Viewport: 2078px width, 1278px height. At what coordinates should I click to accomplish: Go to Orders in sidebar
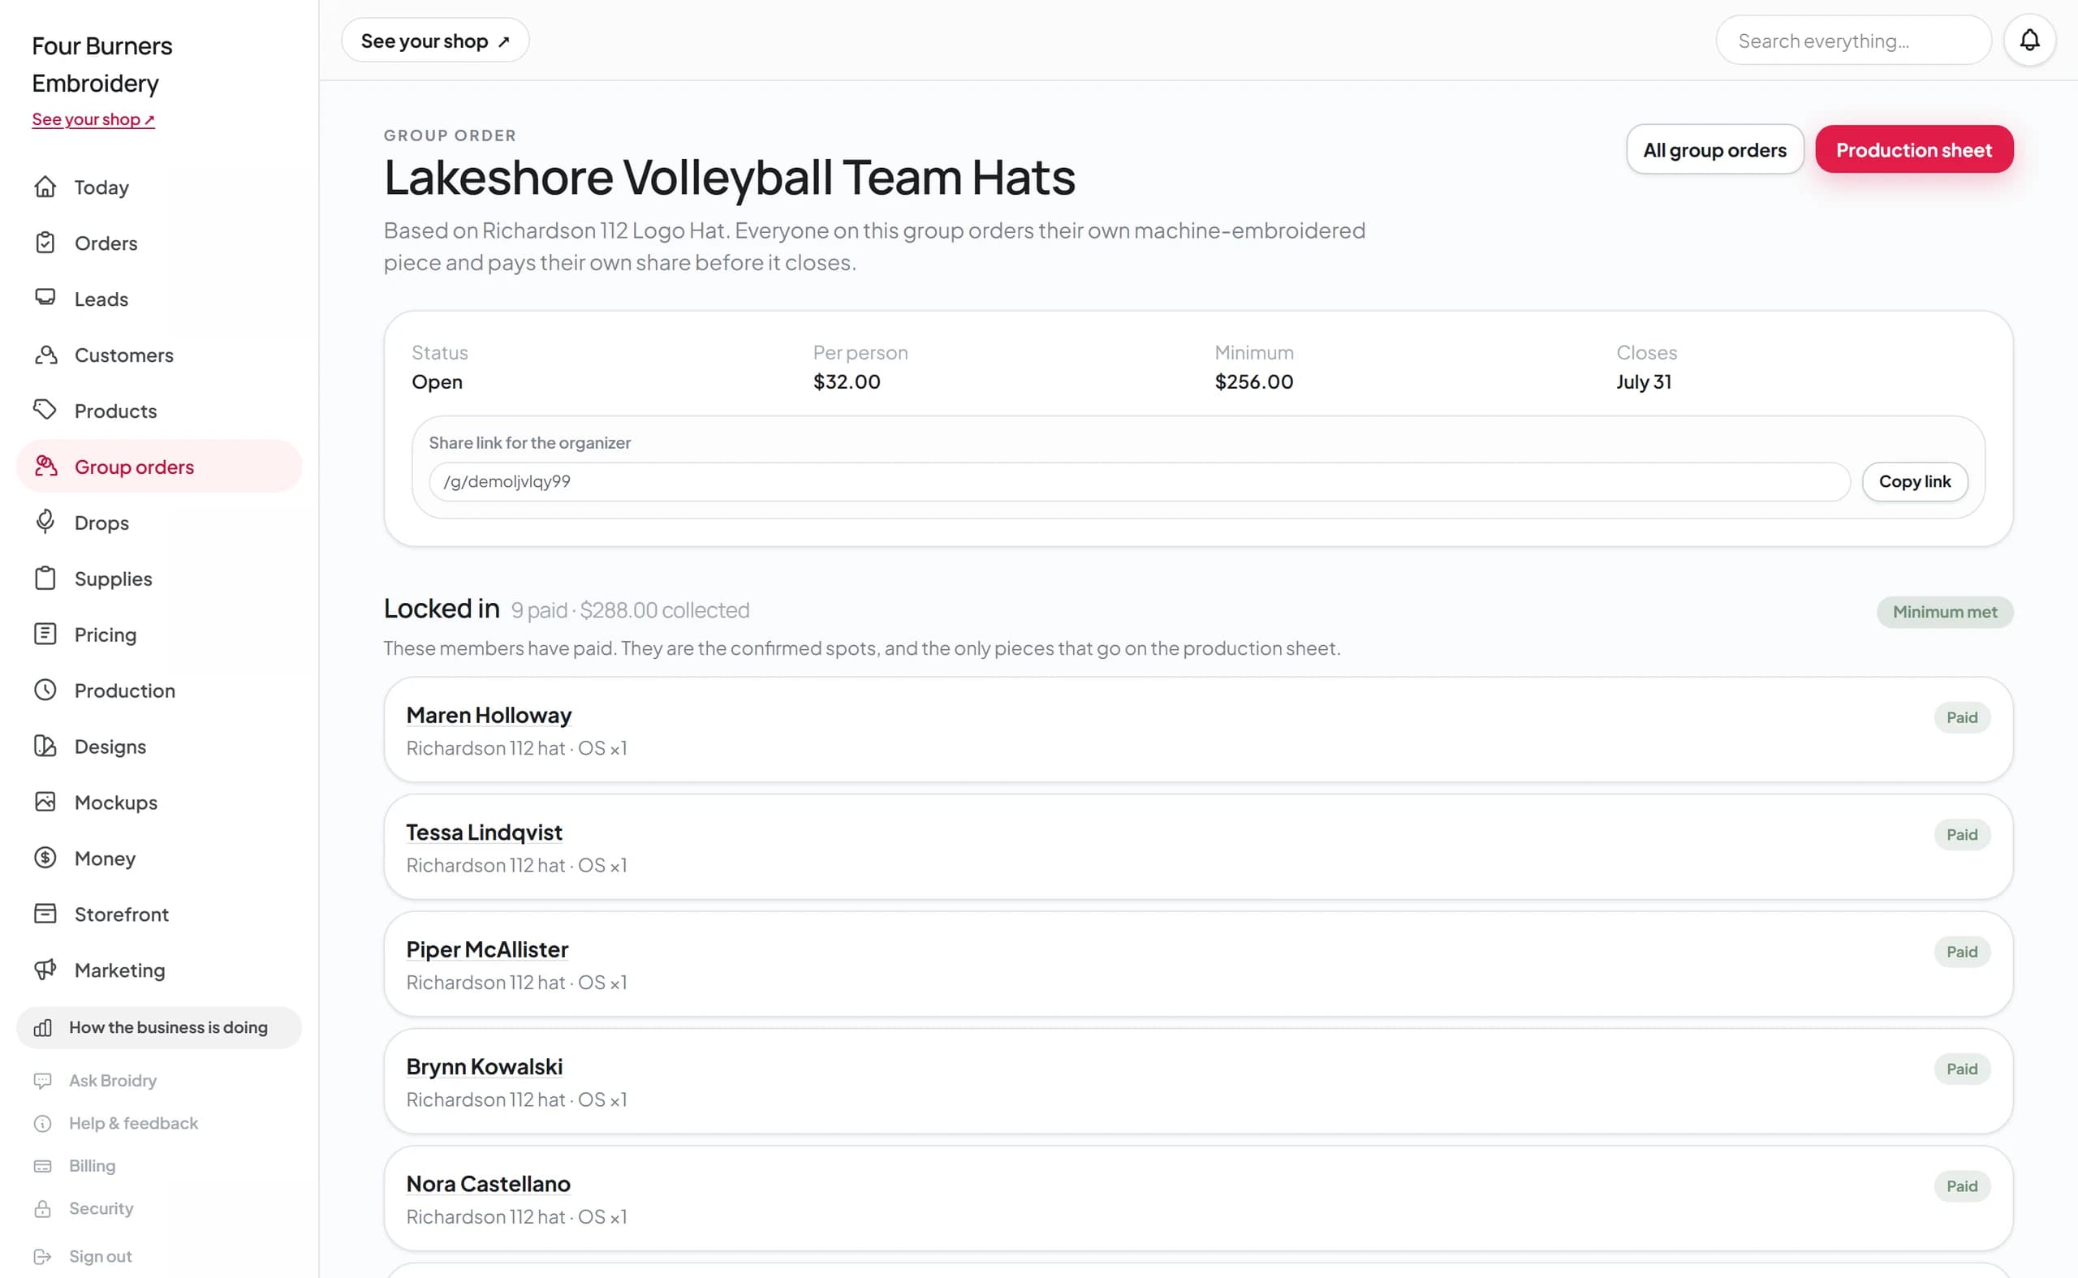click(x=159, y=243)
